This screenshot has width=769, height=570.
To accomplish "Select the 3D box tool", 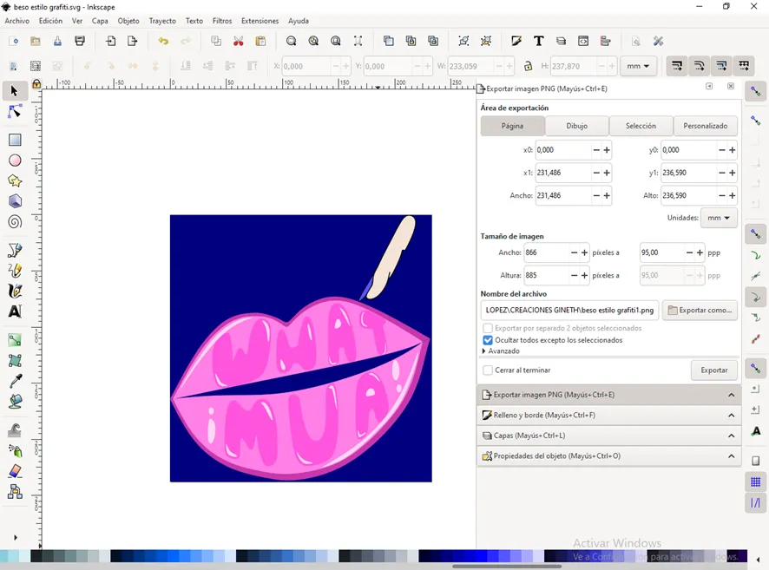I will pyautogui.click(x=15, y=201).
